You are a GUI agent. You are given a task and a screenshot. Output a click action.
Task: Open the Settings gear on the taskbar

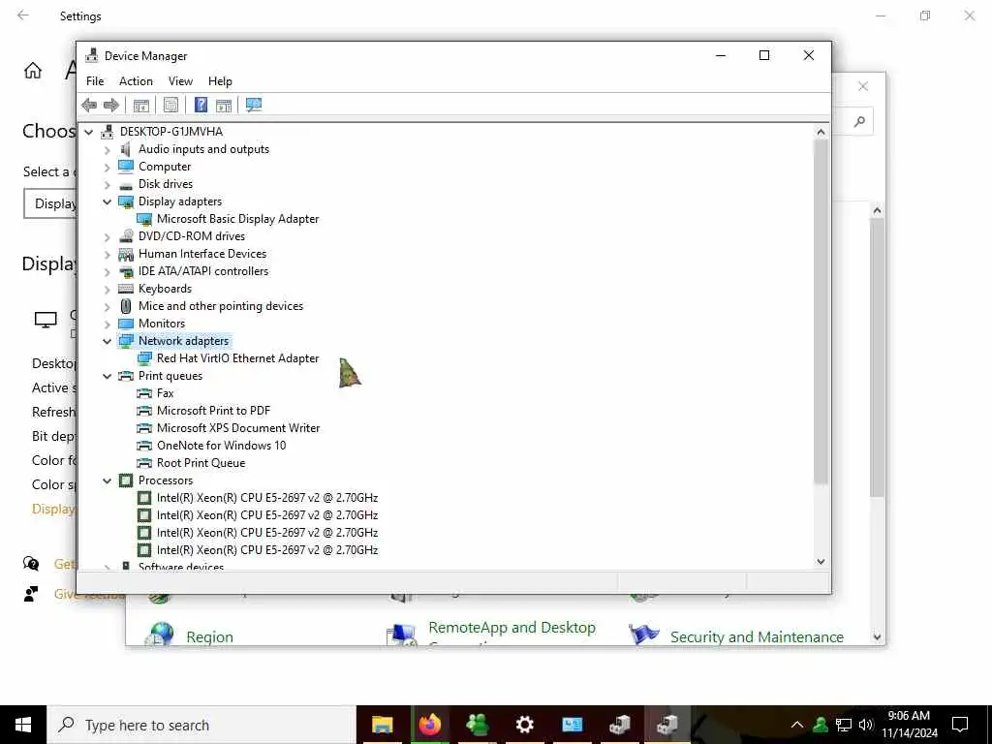tap(524, 725)
